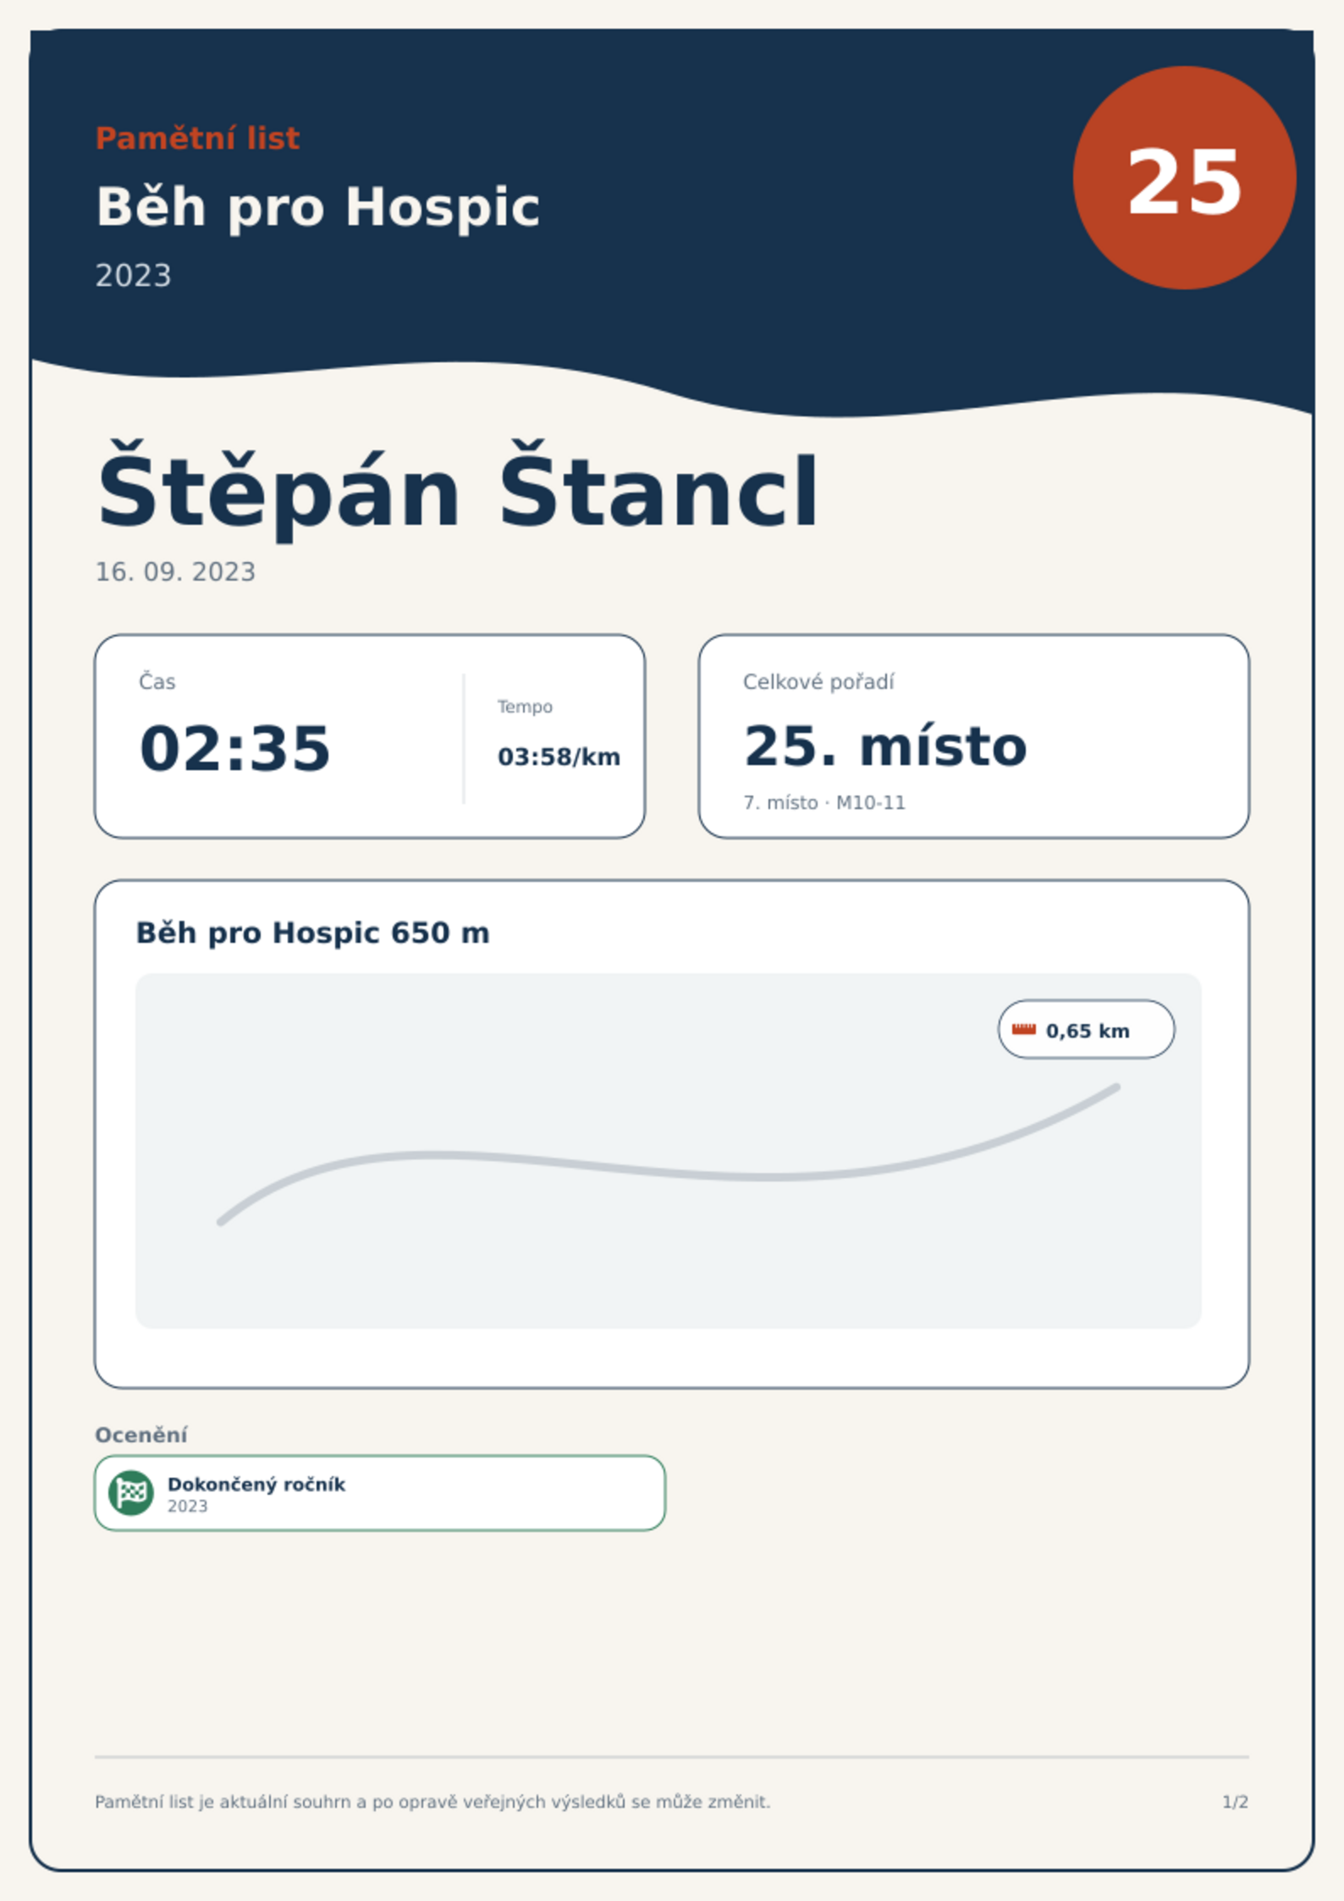This screenshot has width=1344, height=1901.
Task: Click the pace value 03:58/km
Action: click(559, 757)
